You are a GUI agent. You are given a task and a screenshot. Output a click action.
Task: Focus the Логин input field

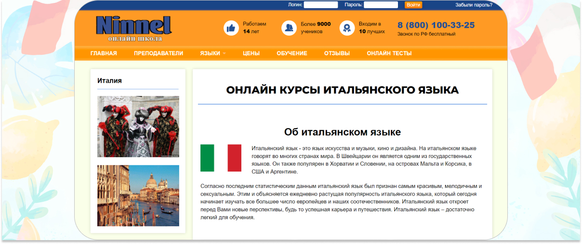pos(321,5)
